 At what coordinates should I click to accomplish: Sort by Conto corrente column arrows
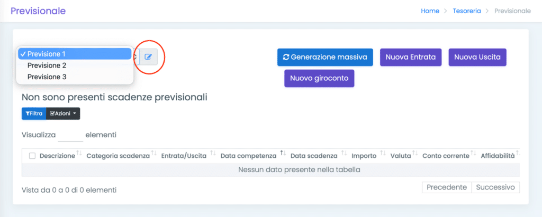tap(474, 154)
